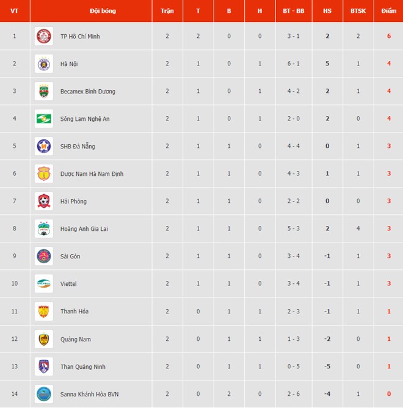Click the Trận column header

(167, 11)
